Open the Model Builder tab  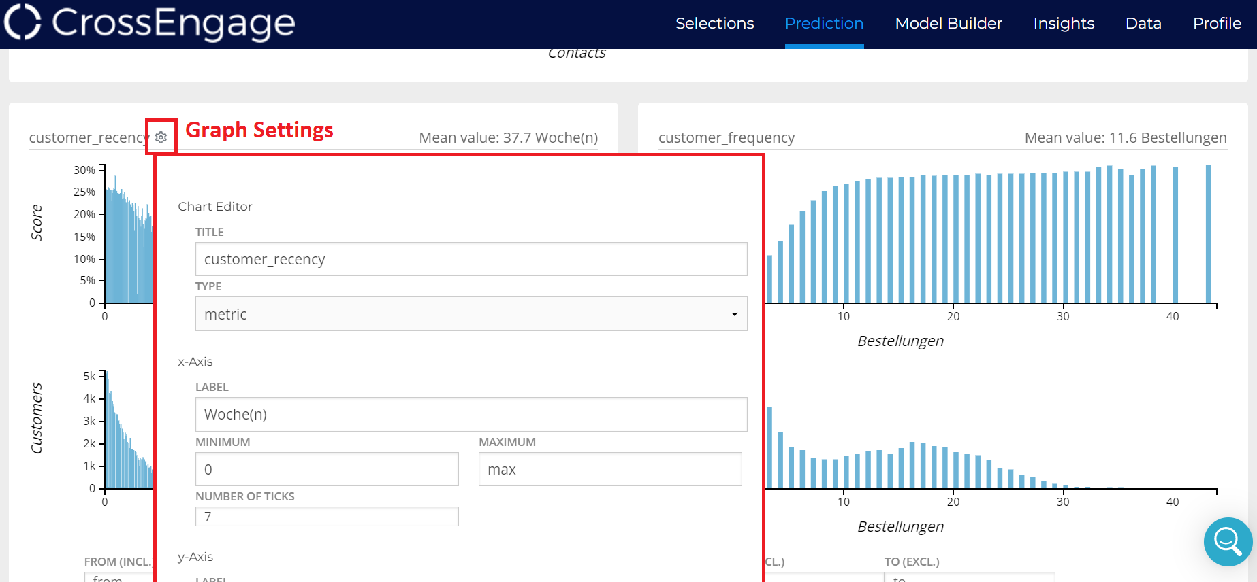(x=948, y=23)
